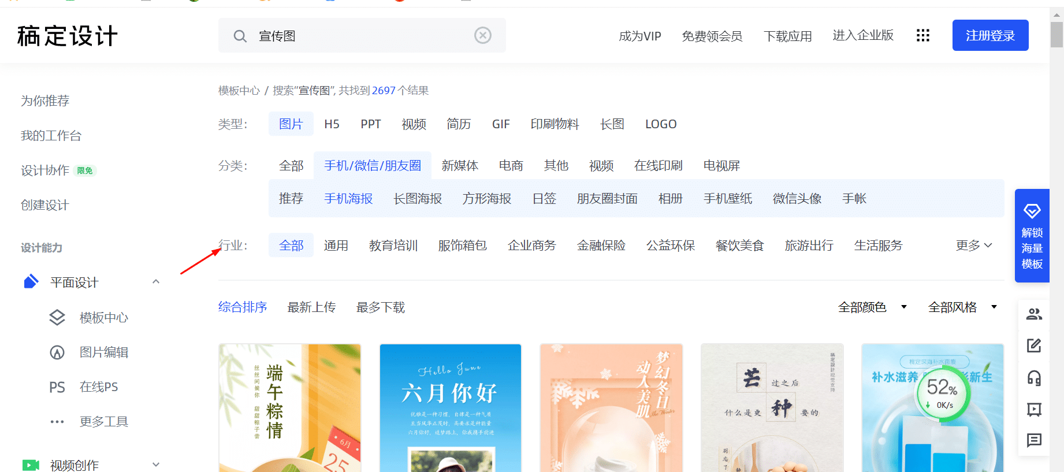
Task: Click 成为VIP link
Action: click(x=640, y=36)
